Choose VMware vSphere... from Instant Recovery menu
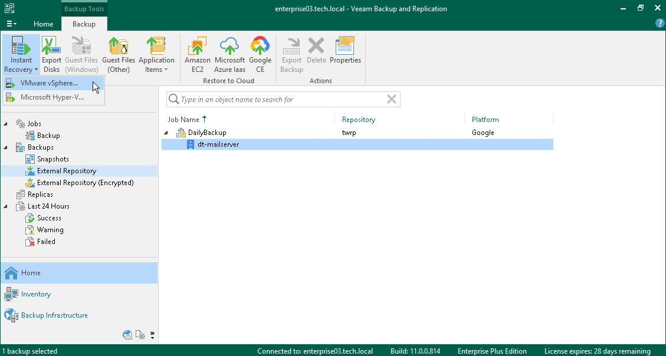Screen dimensions: 666x356 [54, 83]
